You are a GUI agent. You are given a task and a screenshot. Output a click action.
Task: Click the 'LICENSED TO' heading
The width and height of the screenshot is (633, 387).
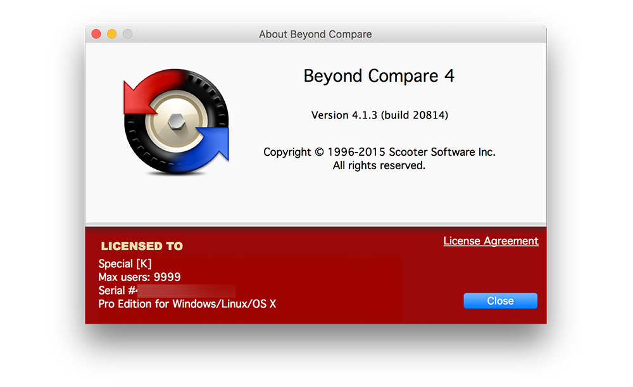[142, 246]
